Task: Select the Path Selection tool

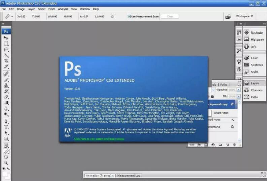Action: [6, 133]
